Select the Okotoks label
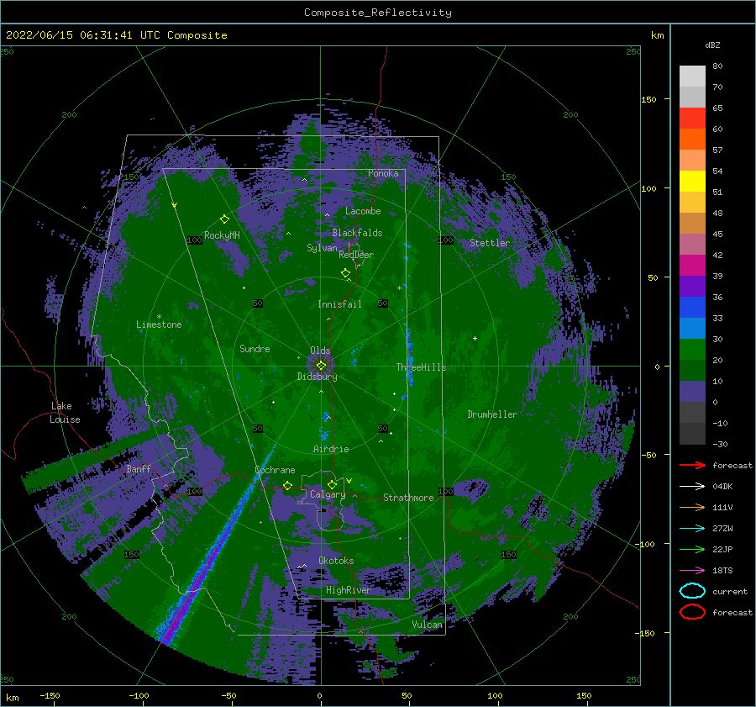This screenshot has width=756, height=707. (x=337, y=561)
